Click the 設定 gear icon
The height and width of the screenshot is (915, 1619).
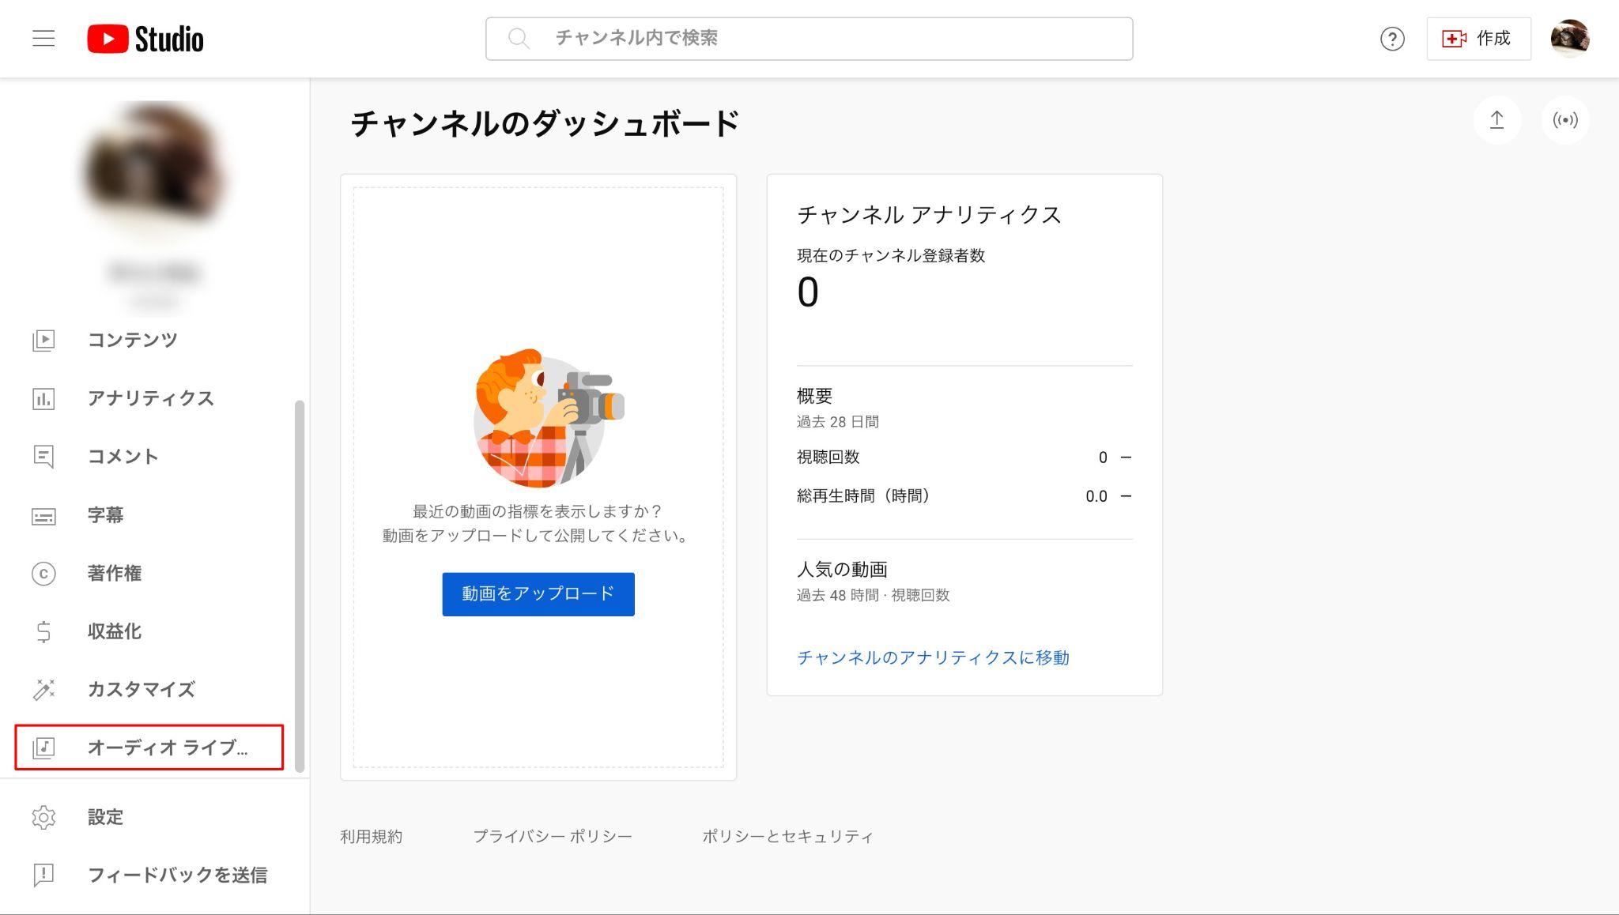[x=43, y=817]
